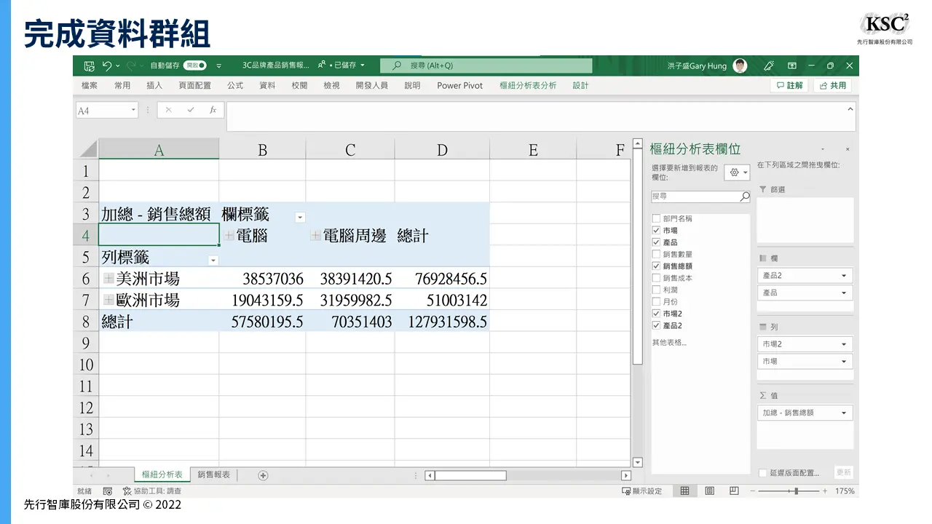Image resolution: width=932 pixels, height=524 pixels.
Task: Open the 公式 Formulas tab
Action: coord(235,85)
